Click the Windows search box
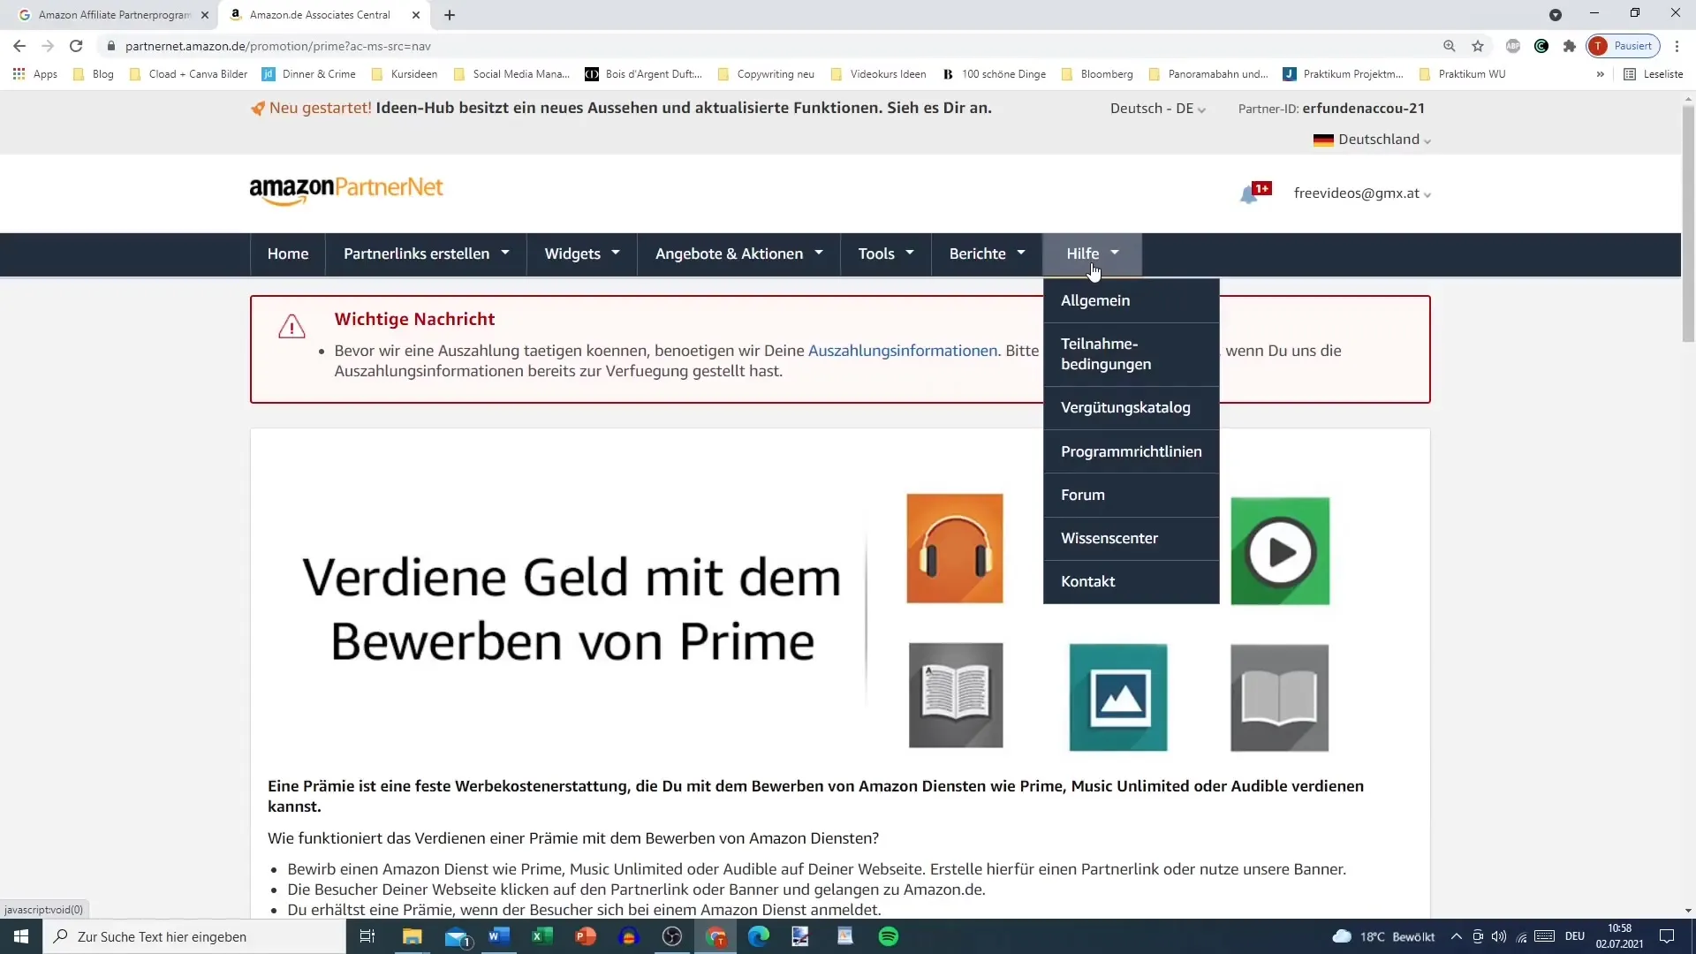 (194, 936)
